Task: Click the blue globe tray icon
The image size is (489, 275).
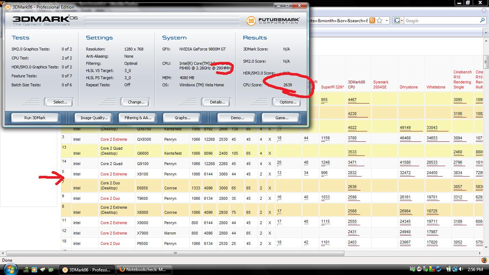Action: (x=439, y=269)
